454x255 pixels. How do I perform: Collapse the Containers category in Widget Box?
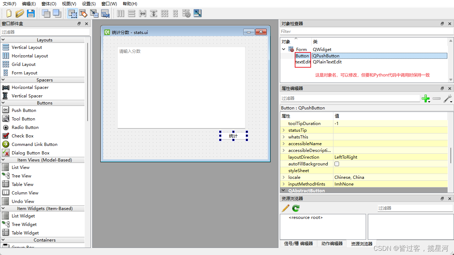click(x=3, y=240)
